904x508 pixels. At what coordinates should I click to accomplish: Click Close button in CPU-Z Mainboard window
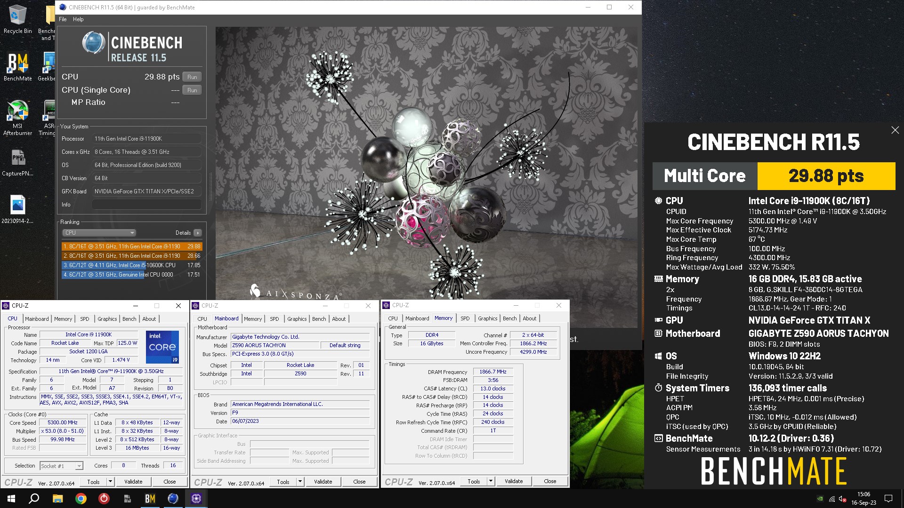[x=359, y=482]
